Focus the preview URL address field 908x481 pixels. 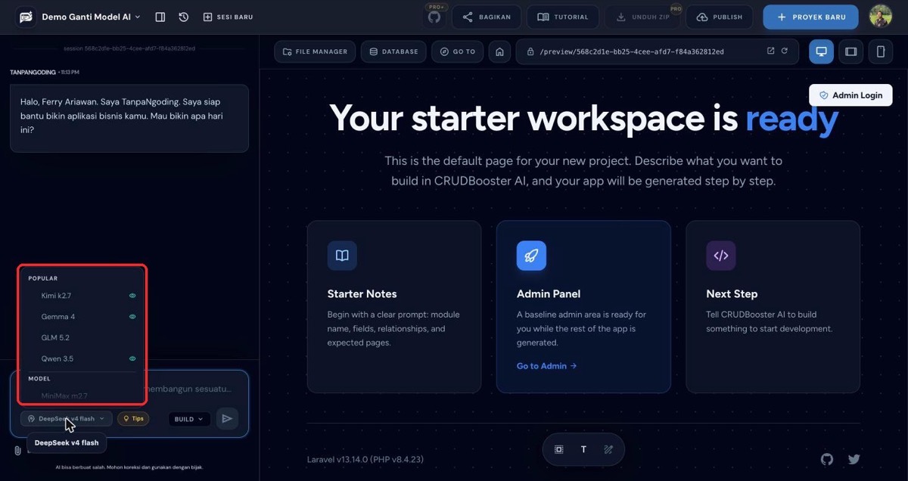(x=657, y=51)
